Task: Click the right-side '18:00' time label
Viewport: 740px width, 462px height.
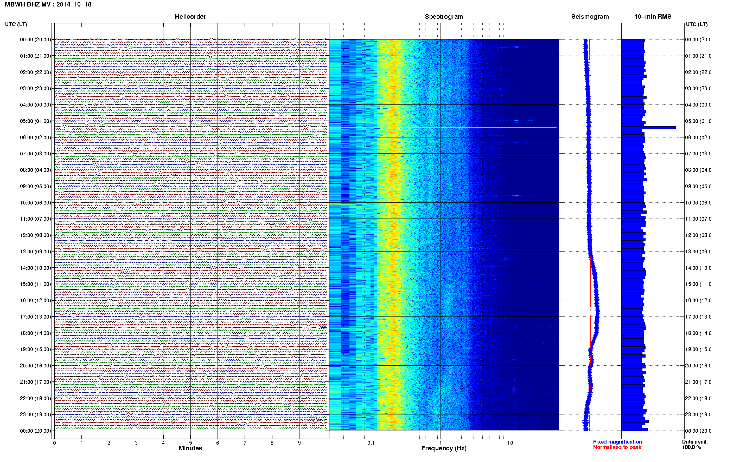Action: tap(698, 333)
